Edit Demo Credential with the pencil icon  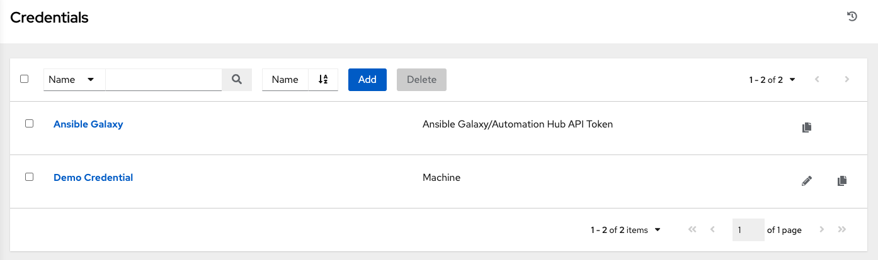click(x=807, y=181)
